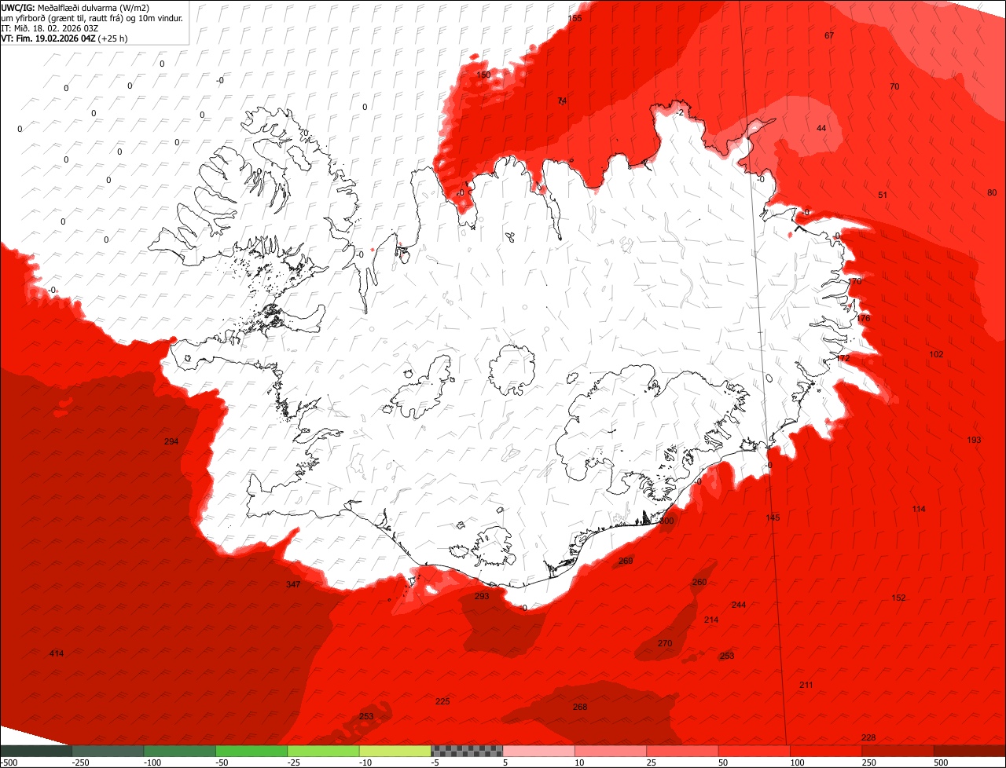
Task: Click the checkered swatch between -5 and 5
Action: pos(467,751)
